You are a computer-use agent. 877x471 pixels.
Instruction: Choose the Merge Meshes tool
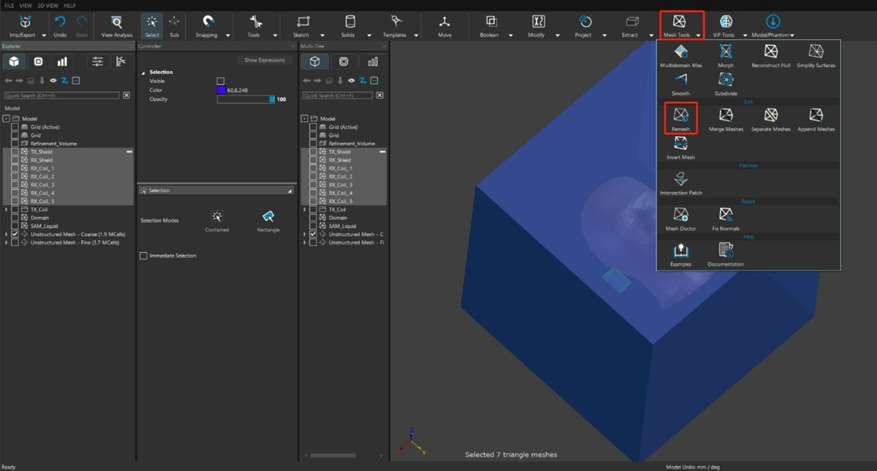726,116
